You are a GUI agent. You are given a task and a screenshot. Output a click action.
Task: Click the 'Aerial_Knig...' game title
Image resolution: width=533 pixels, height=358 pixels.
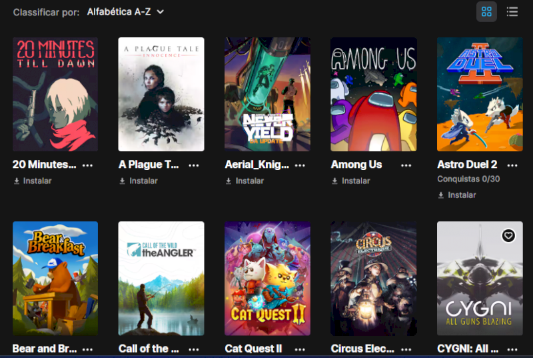coord(257,165)
